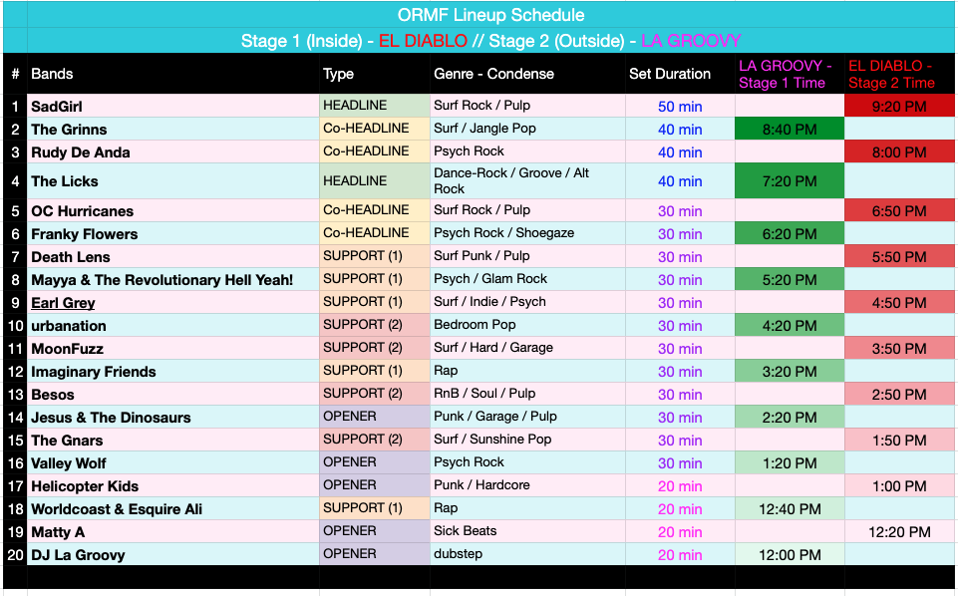Select the 'dubstep' genre cell

pos(527,555)
